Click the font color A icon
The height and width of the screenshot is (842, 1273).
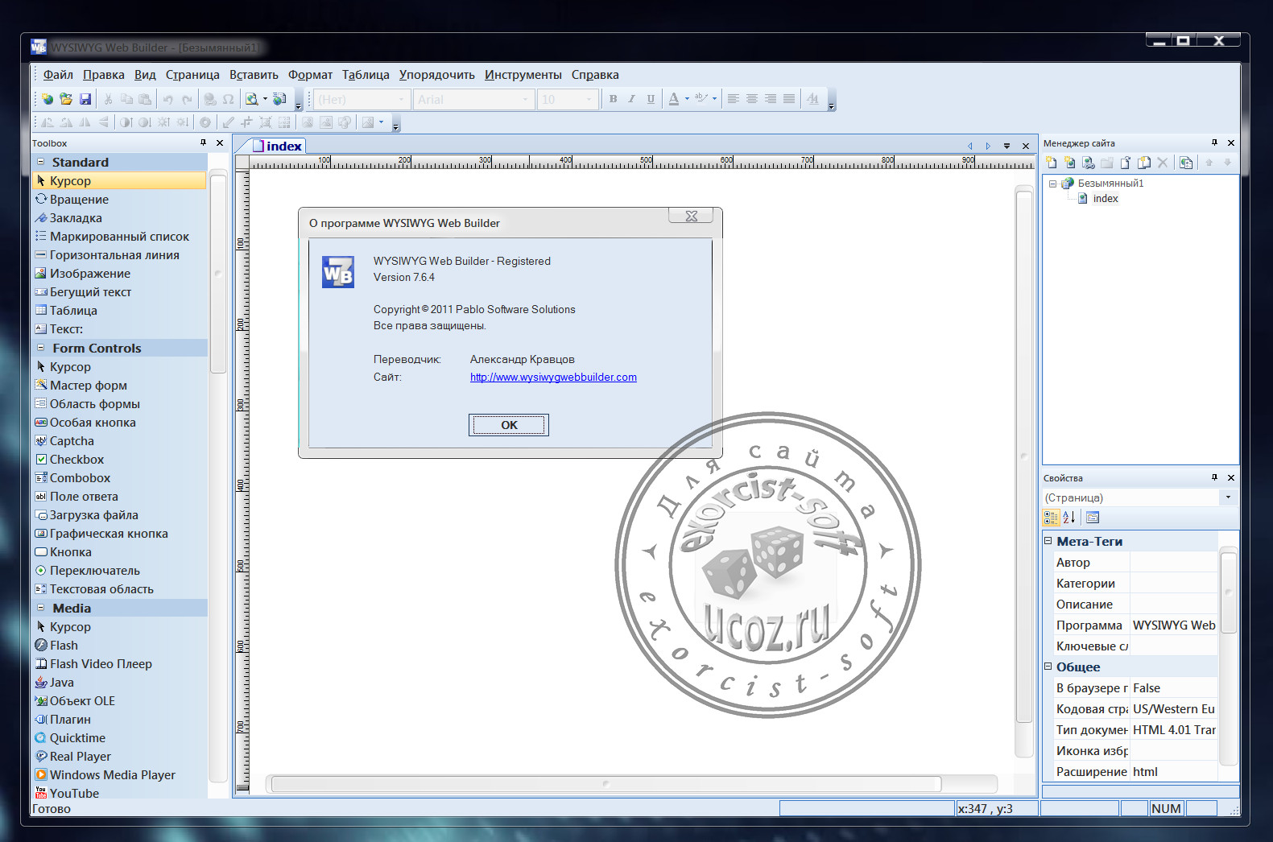[674, 99]
